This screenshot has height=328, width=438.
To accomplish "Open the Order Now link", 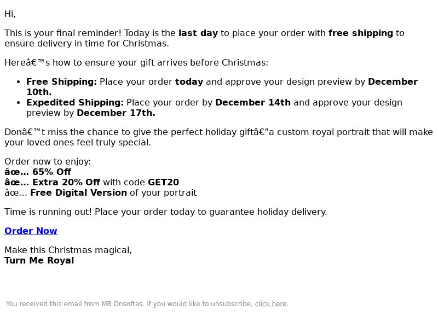I will pos(31,231).
